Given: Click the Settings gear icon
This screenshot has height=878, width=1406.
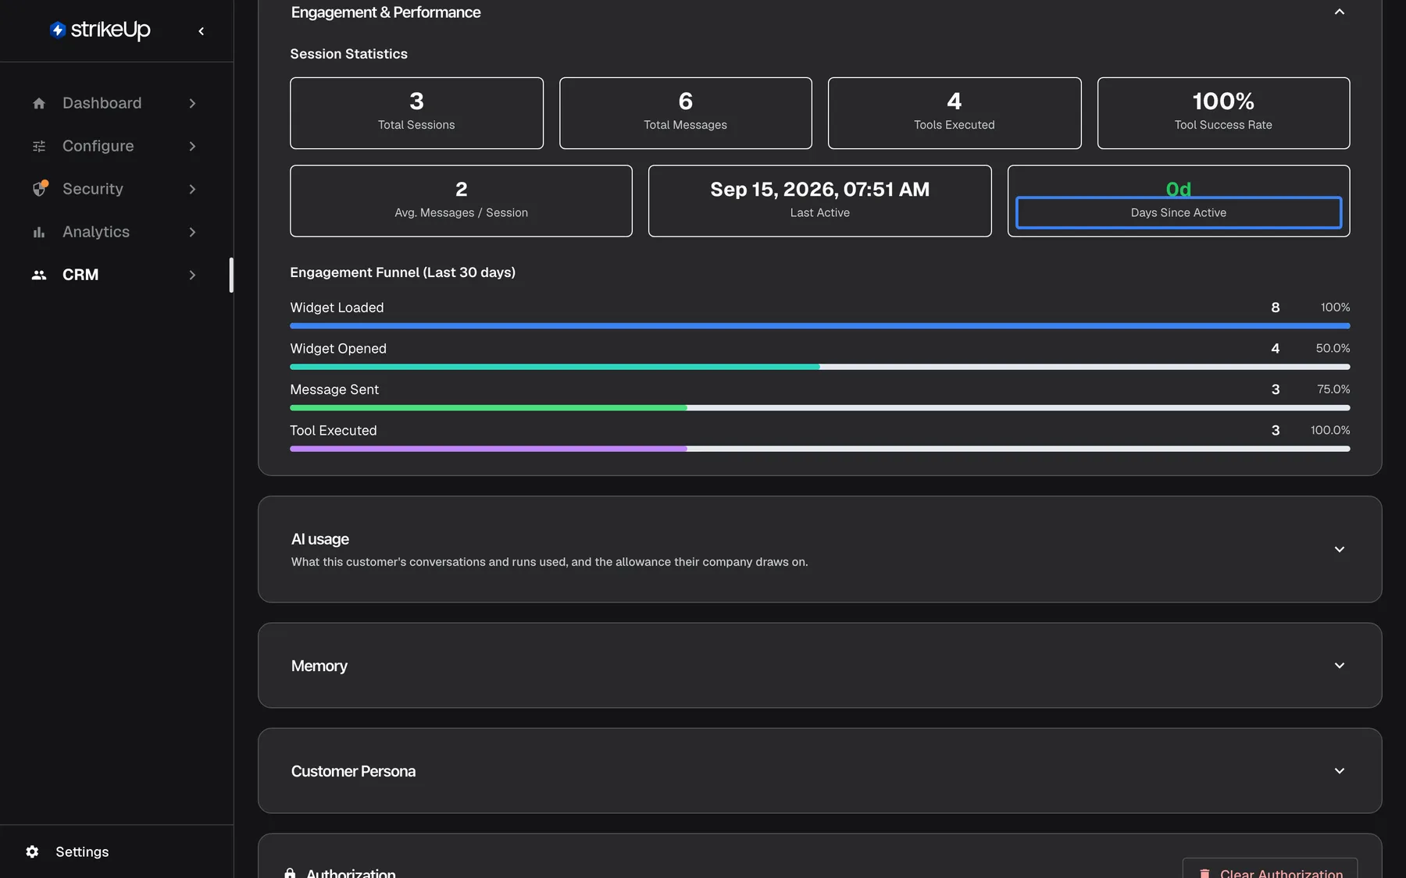Looking at the screenshot, I should pyautogui.click(x=32, y=851).
